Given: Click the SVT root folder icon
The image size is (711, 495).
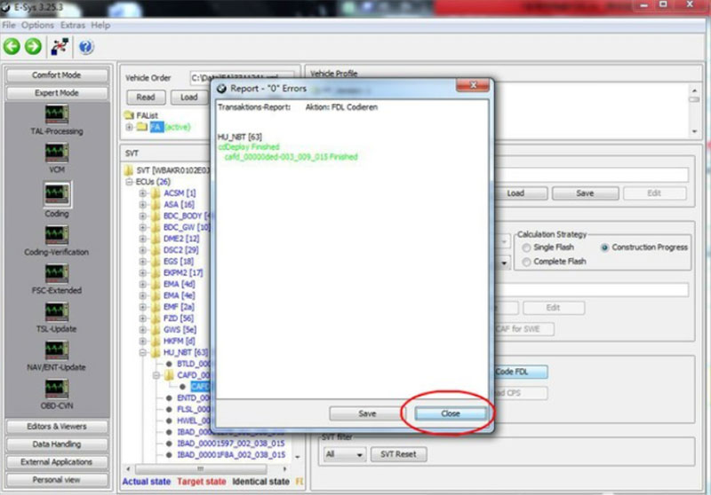Looking at the screenshot, I should pos(129,170).
